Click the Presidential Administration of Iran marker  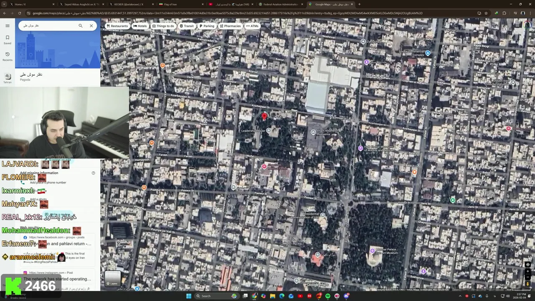coord(322,215)
